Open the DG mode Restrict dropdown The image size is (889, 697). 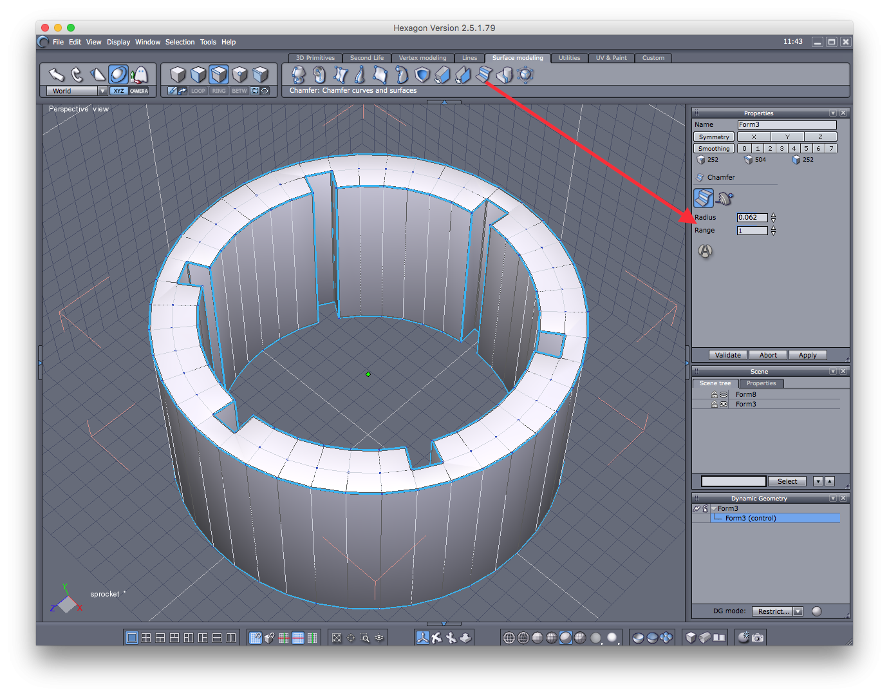point(798,611)
